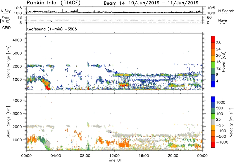Click the '-25' label on the Velocity colorbar

[220, 125]
